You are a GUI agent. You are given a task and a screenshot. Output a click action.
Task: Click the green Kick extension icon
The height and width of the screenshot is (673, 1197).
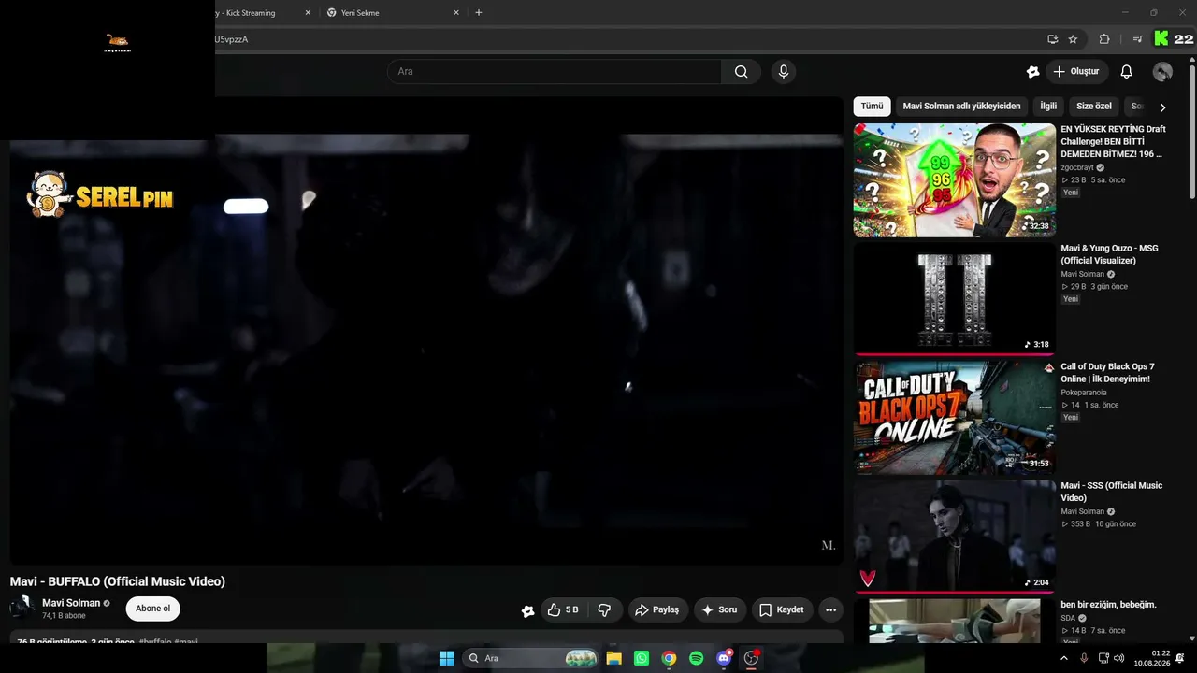1161,38
